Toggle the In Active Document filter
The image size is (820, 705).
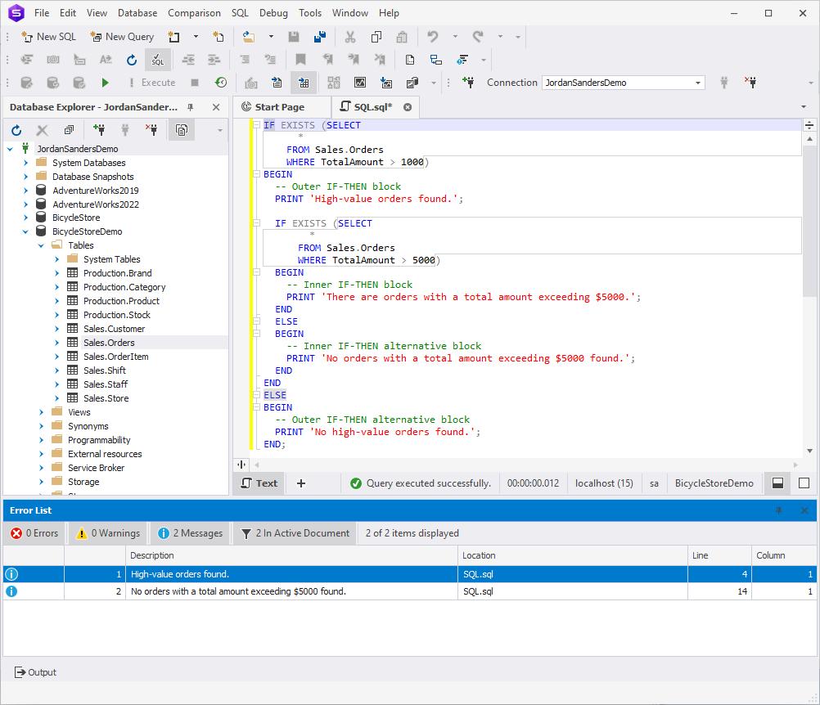[295, 533]
